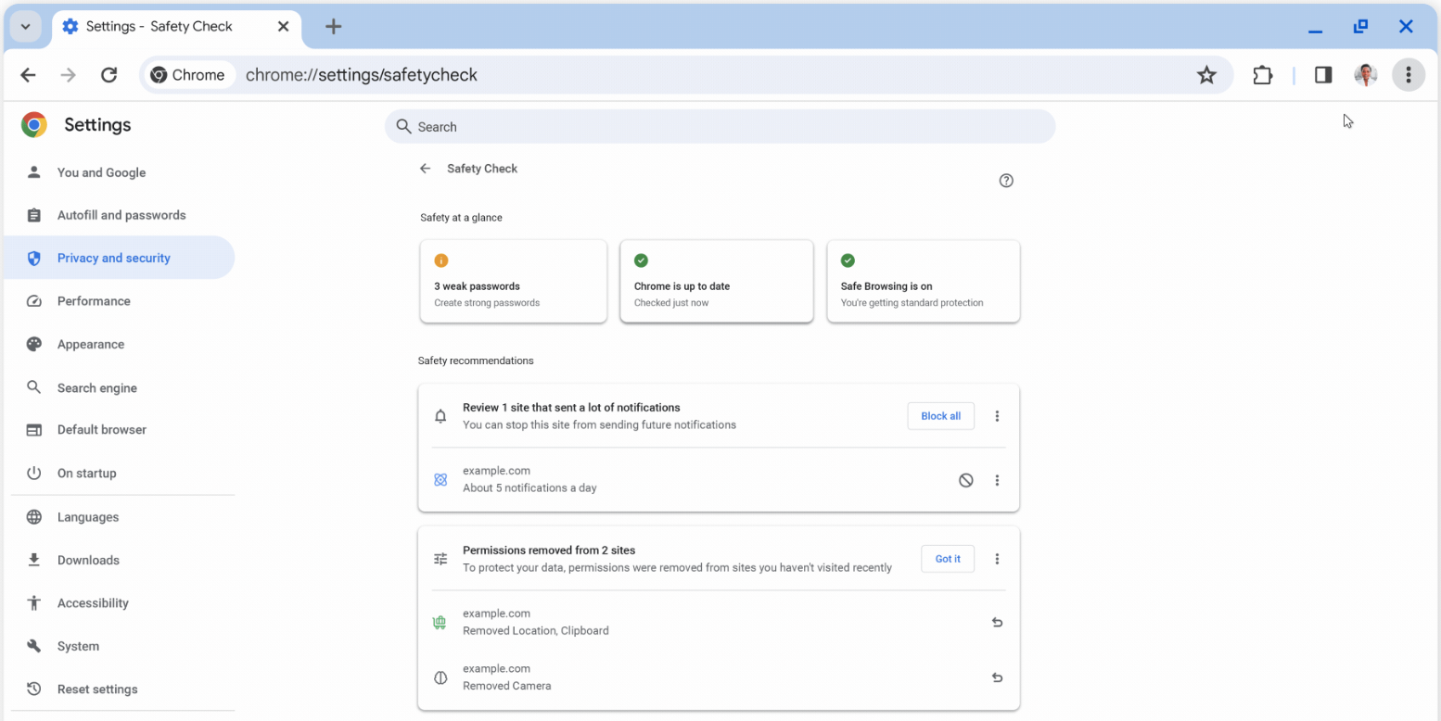Click the Extensions puzzle icon in toolbar
1441x721 pixels.
pyautogui.click(x=1262, y=75)
